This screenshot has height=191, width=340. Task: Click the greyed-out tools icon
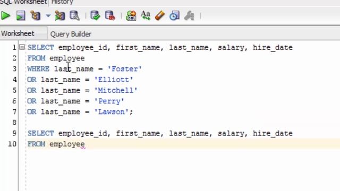189,16
